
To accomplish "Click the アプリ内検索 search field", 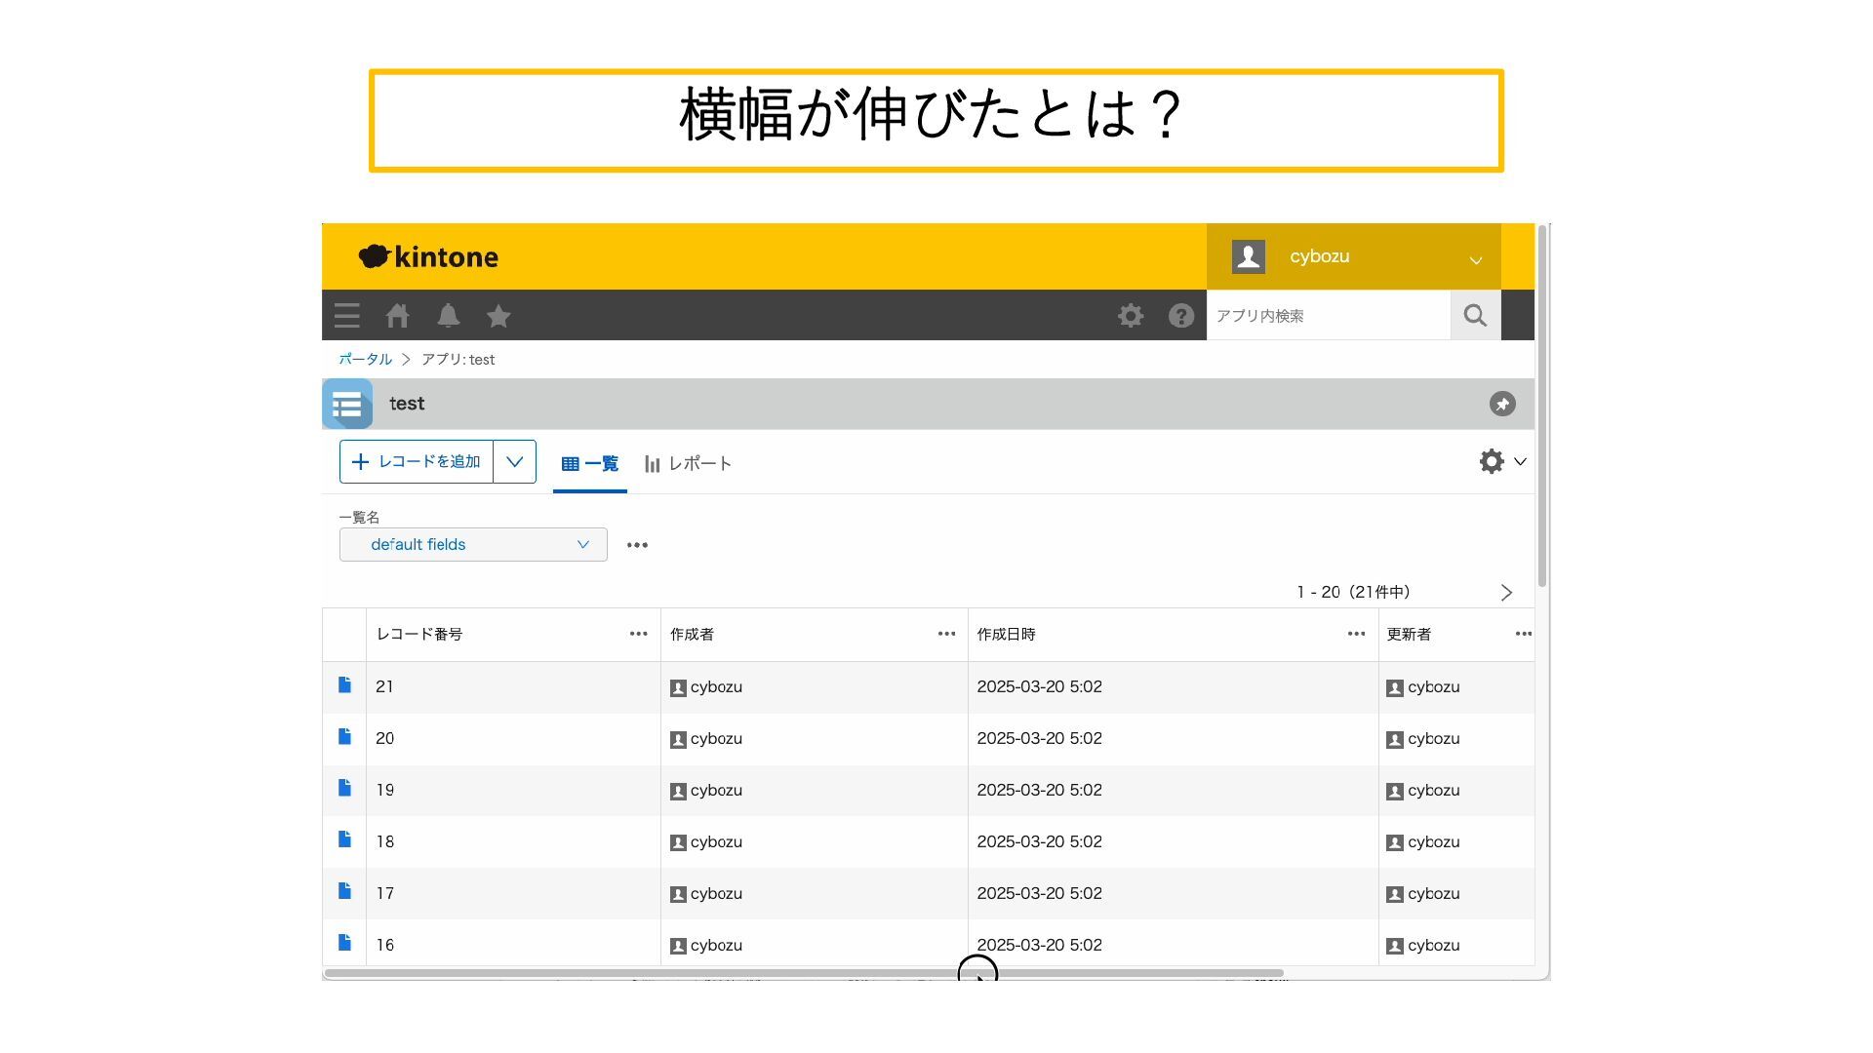I will pos(1327,316).
